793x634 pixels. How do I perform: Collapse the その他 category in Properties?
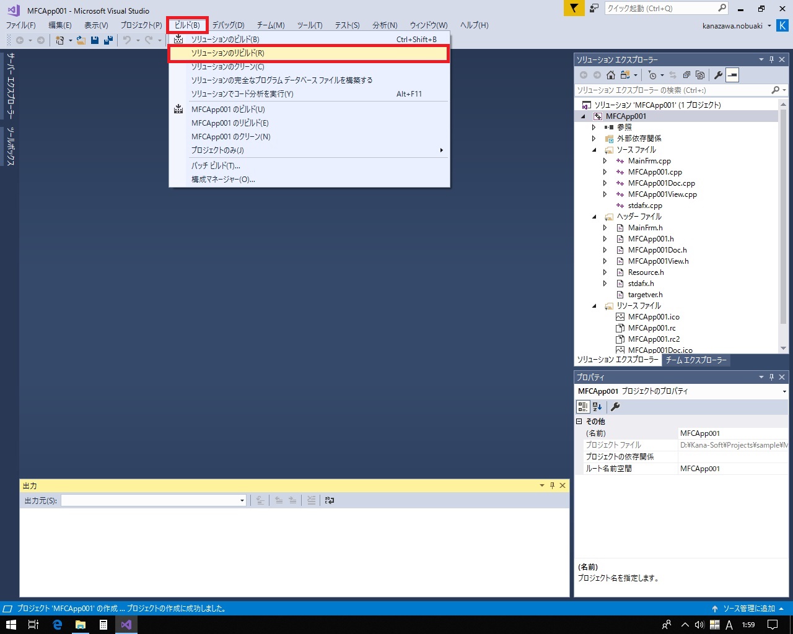579,421
